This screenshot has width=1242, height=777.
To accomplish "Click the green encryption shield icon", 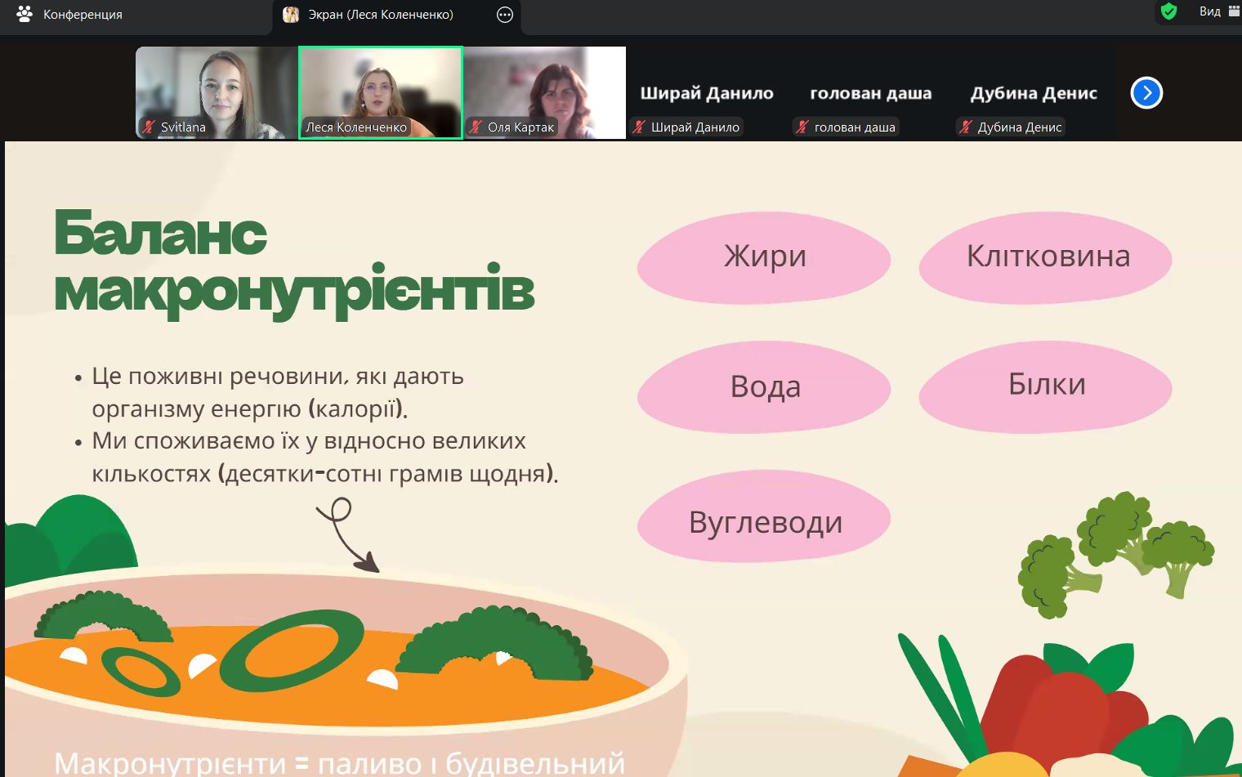I will click(1168, 11).
